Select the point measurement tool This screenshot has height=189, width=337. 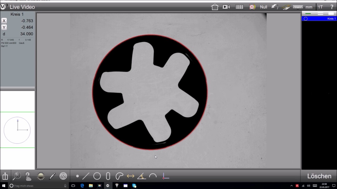click(x=77, y=176)
